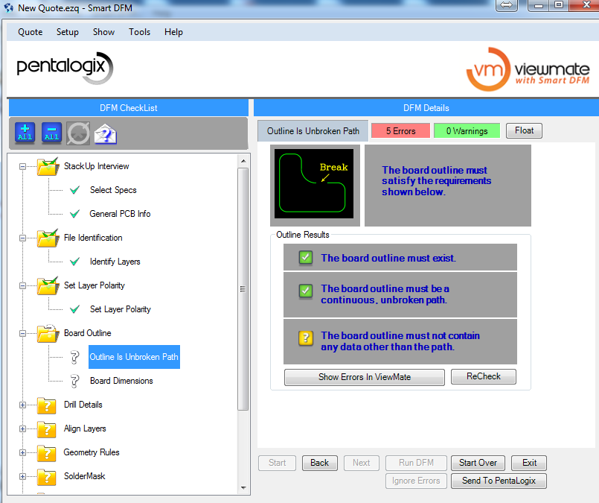
Task: Click the check mark beside Identify Layers
Action: point(75,262)
